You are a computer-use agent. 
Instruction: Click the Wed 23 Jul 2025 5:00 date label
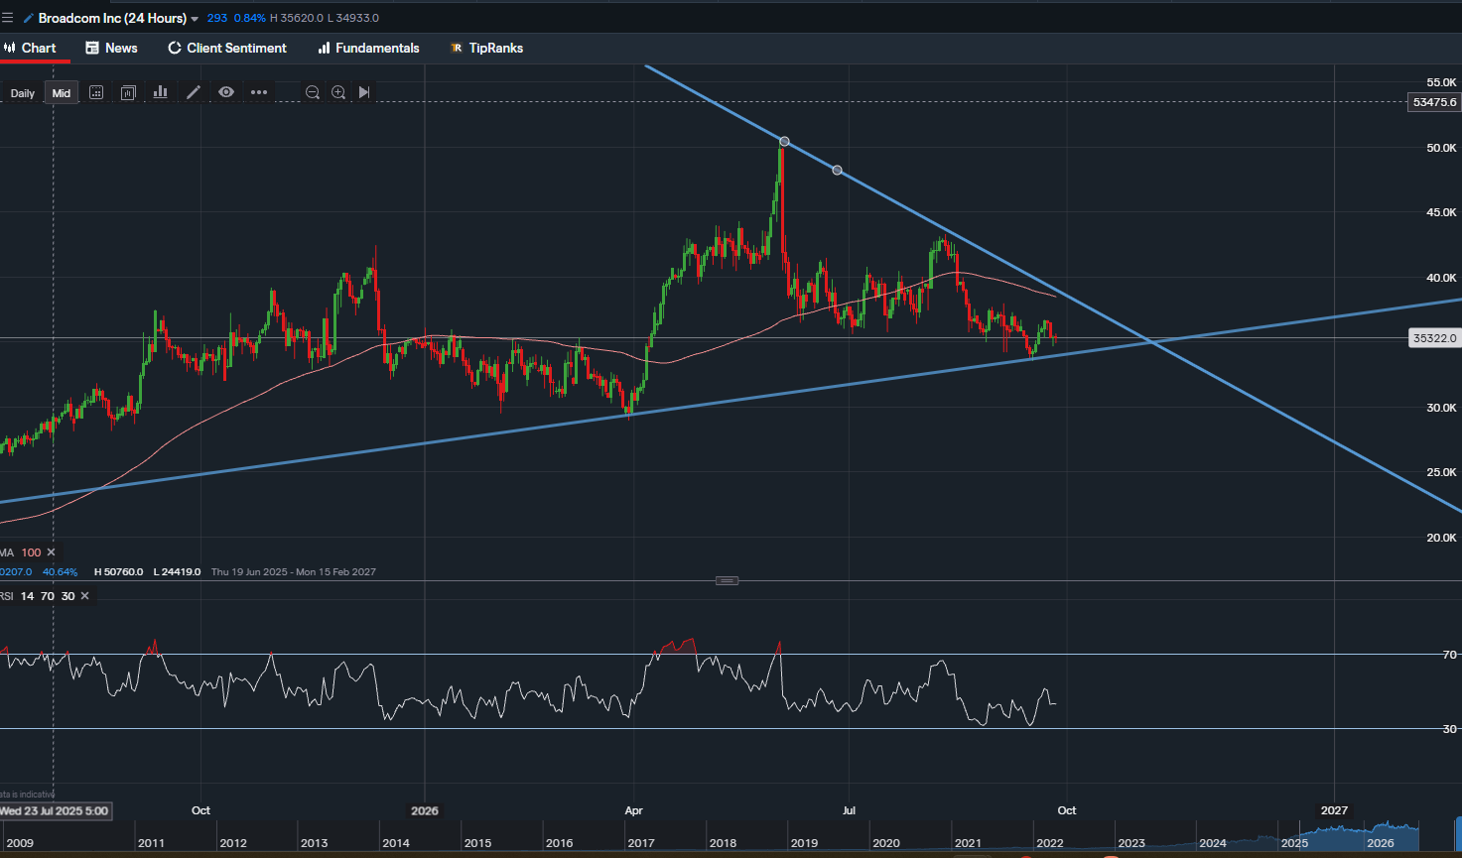55,810
